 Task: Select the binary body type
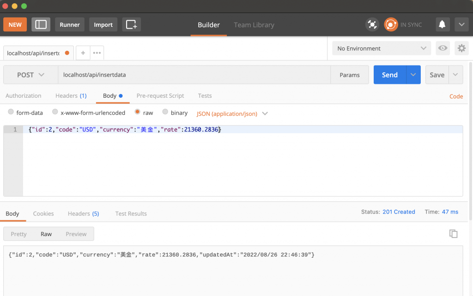click(165, 112)
